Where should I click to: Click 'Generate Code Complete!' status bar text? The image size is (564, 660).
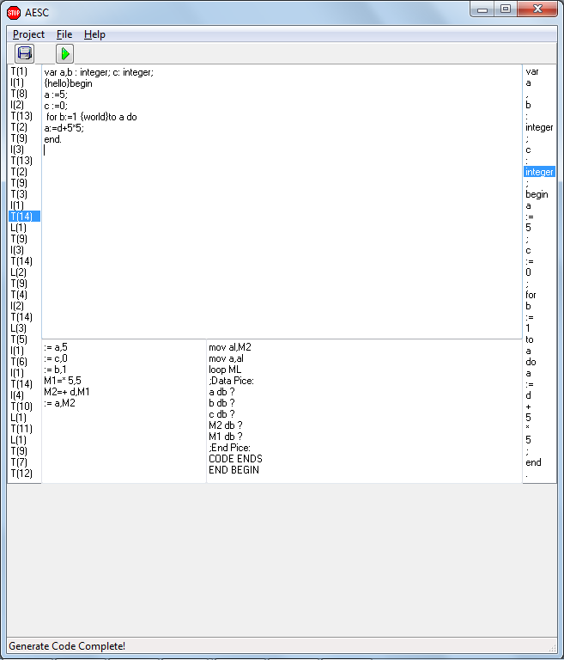point(67,646)
